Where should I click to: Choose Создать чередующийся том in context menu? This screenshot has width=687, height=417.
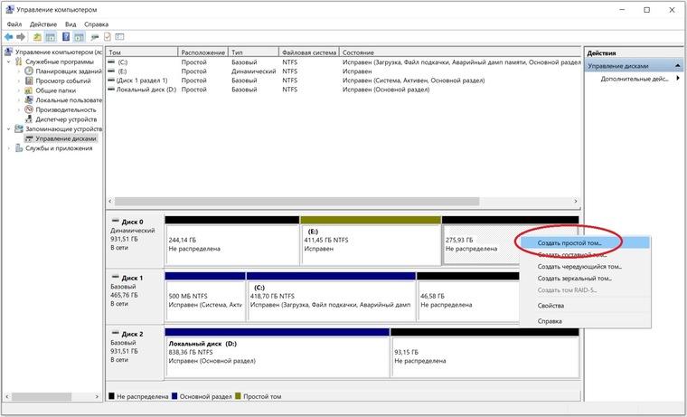click(x=585, y=267)
